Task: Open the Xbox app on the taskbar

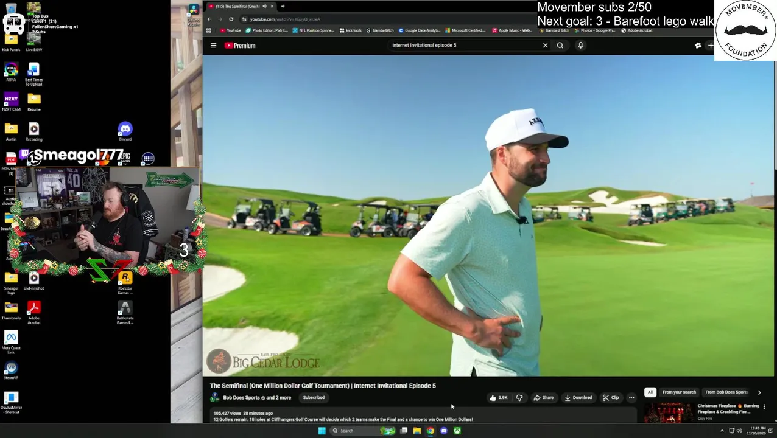Action: (x=457, y=431)
